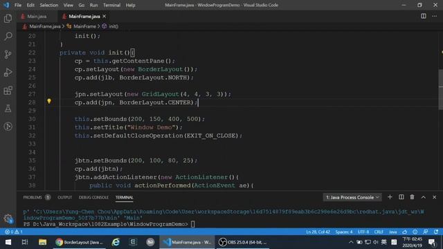Split the terminal panel

pyautogui.click(x=401, y=197)
